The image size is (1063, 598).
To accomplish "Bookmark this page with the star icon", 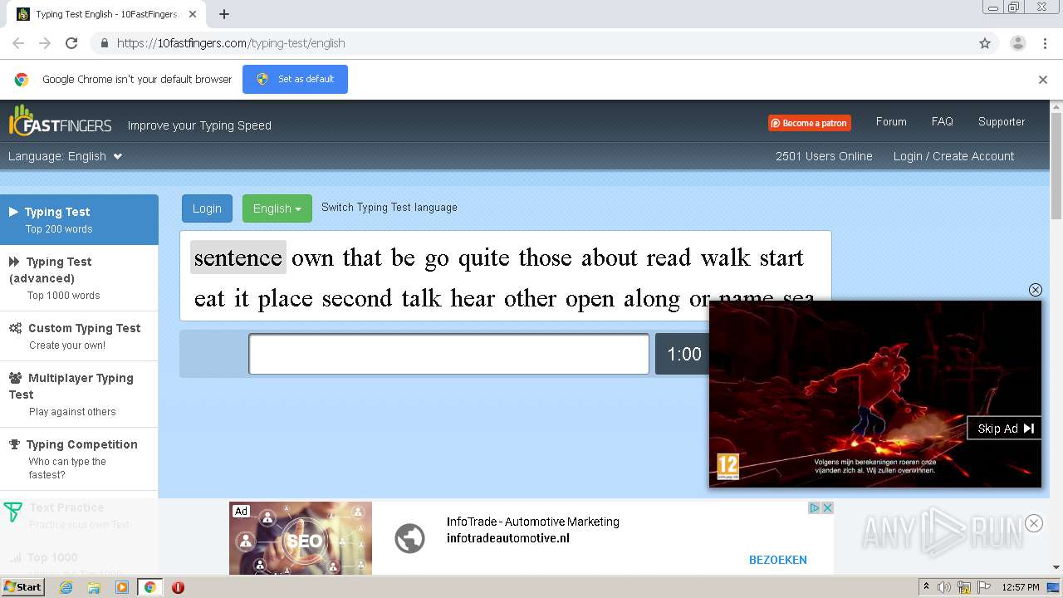I will pyautogui.click(x=985, y=43).
